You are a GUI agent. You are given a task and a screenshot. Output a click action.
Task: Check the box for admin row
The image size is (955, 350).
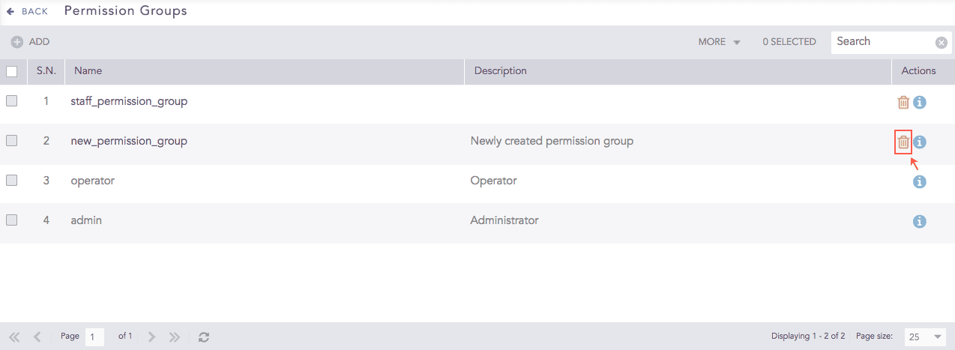click(12, 220)
